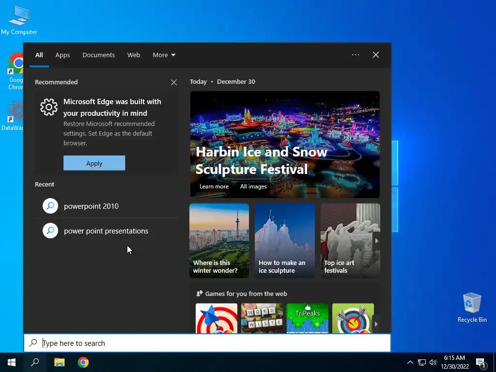This screenshot has height=372, width=496.
Task: Open the archery target game thumbnail
Action: click(x=353, y=318)
